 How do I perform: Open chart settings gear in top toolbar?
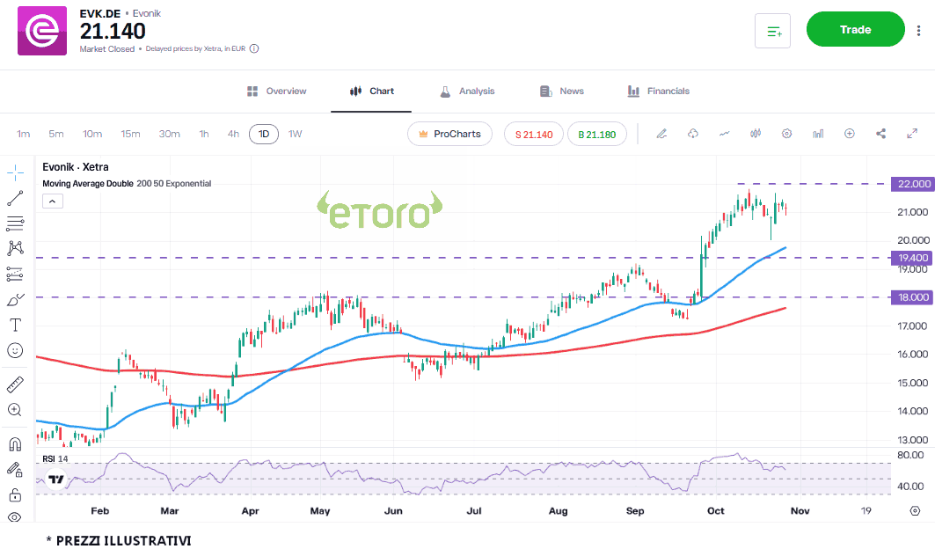tap(787, 134)
